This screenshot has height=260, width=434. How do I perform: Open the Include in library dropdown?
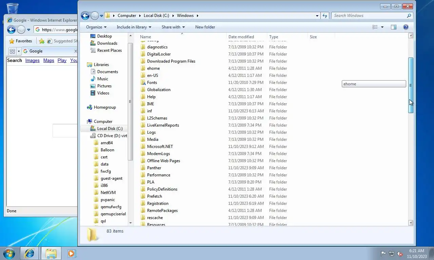(134, 27)
